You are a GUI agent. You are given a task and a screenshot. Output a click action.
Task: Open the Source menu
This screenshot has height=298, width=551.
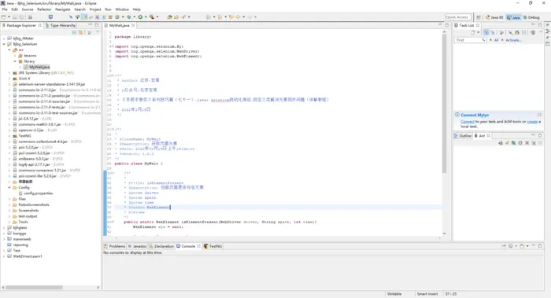pyautogui.click(x=28, y=9)
